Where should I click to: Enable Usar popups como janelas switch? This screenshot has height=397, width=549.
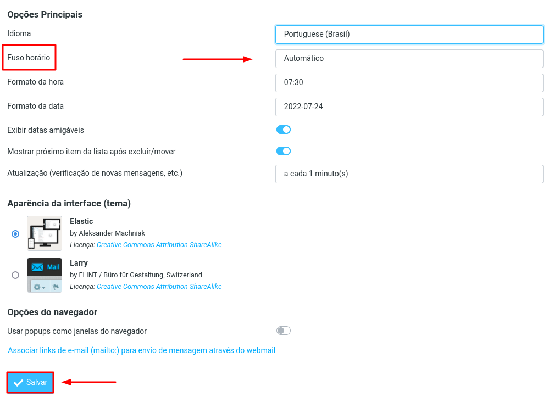(283, 331)
